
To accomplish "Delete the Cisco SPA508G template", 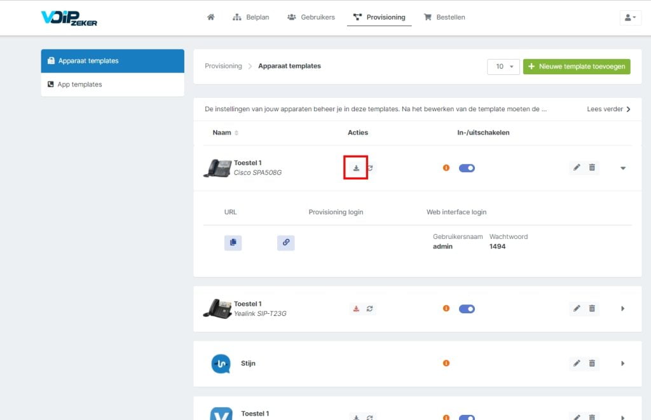I will (592, 167).
